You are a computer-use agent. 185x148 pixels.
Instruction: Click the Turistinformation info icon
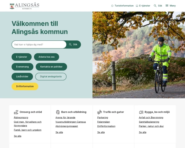point(112,6)
